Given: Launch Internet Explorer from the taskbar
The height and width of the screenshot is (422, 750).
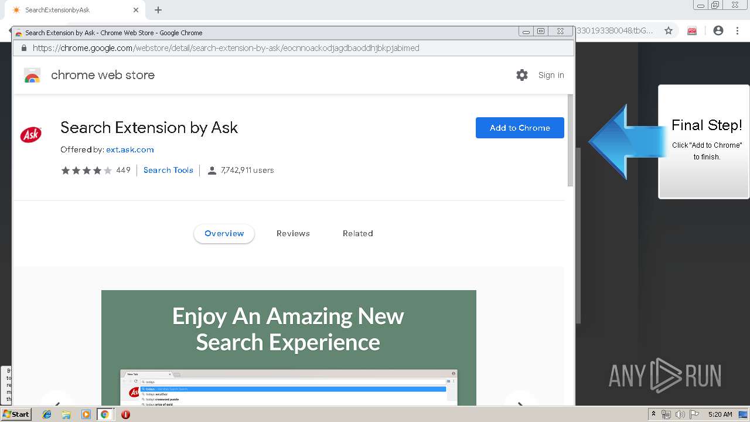Looking at the screenshot, I should point(47,414).
